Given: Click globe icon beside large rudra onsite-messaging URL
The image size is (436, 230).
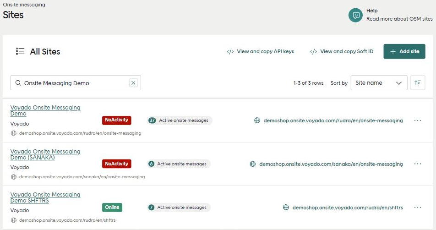Looking at the screenshot, I should 257,120.
